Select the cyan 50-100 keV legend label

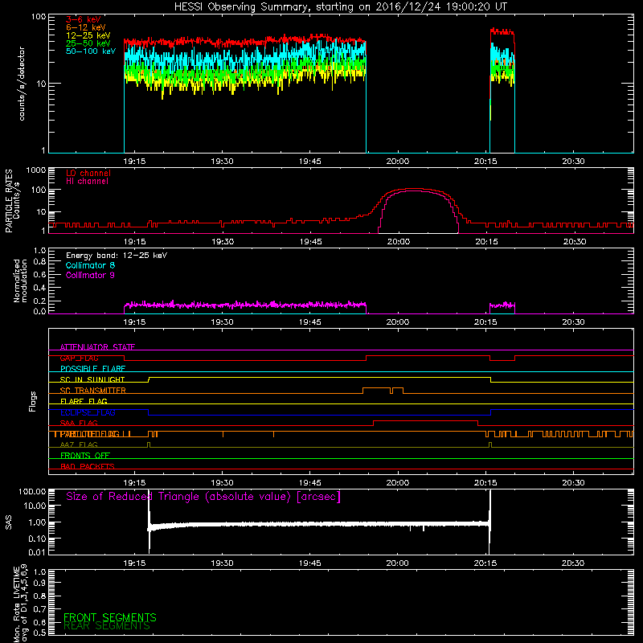point(91,51)
